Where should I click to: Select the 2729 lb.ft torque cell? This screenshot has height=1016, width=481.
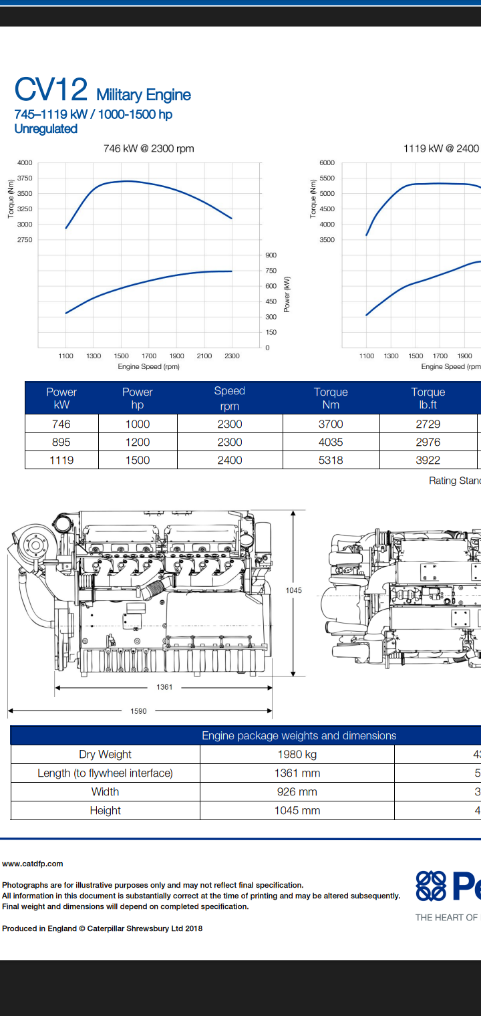(x=428, y=424)
